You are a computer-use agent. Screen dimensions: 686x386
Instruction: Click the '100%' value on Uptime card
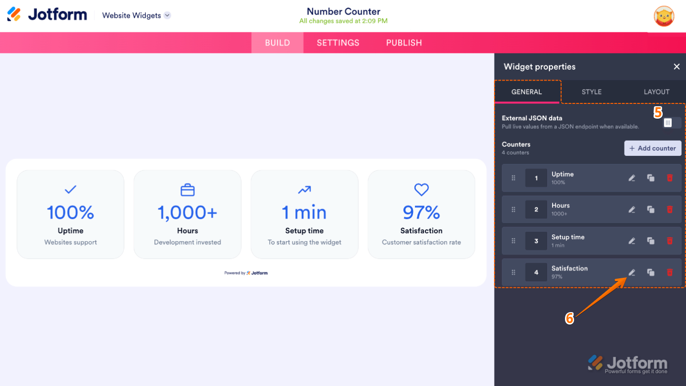(x=71, y=213)
